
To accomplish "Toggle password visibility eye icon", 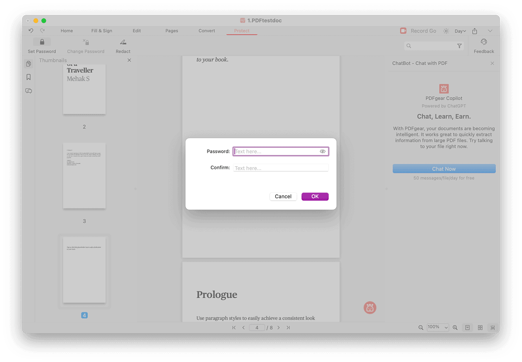I will pyautogui.click(x=323, y=151).
